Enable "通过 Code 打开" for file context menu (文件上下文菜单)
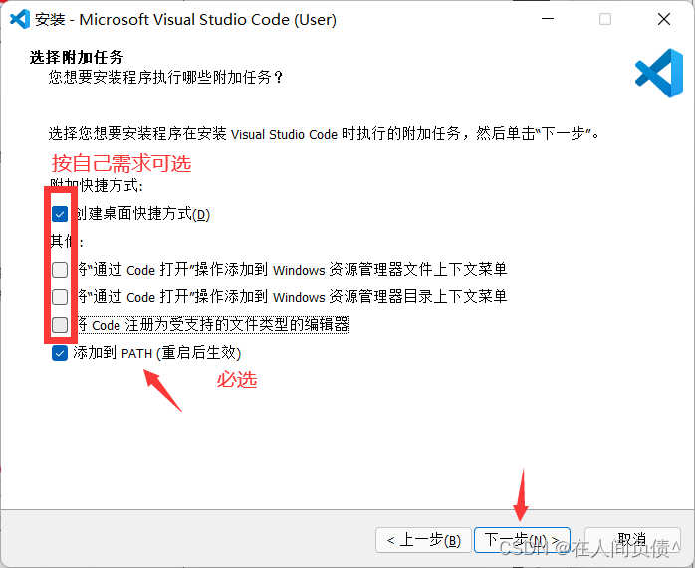The image size is (695, 568). 60,270
